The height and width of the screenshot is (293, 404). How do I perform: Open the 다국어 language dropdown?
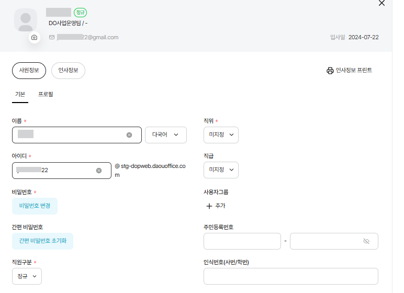165,135
